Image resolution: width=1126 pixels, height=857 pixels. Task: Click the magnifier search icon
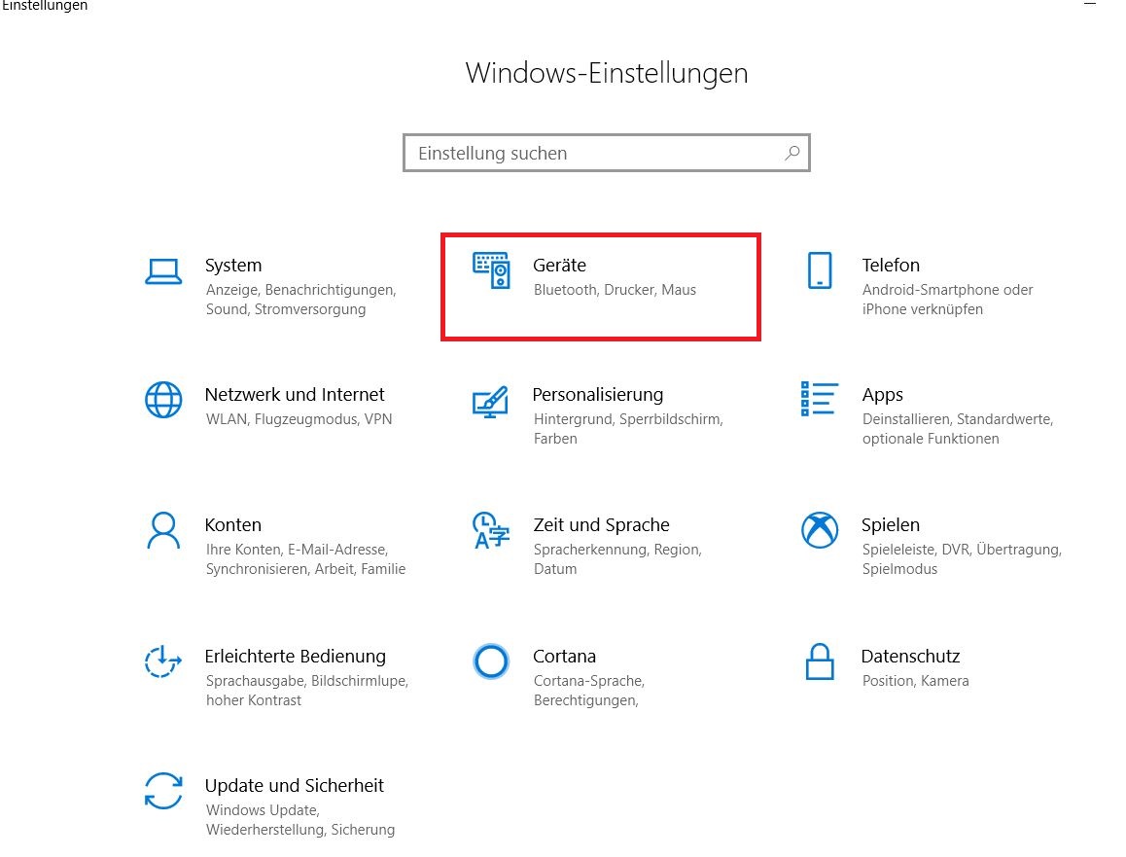click(x=792, y=153)
